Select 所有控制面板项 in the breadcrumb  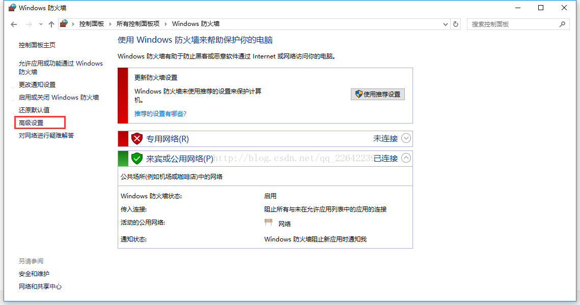(x=137, y=24)
